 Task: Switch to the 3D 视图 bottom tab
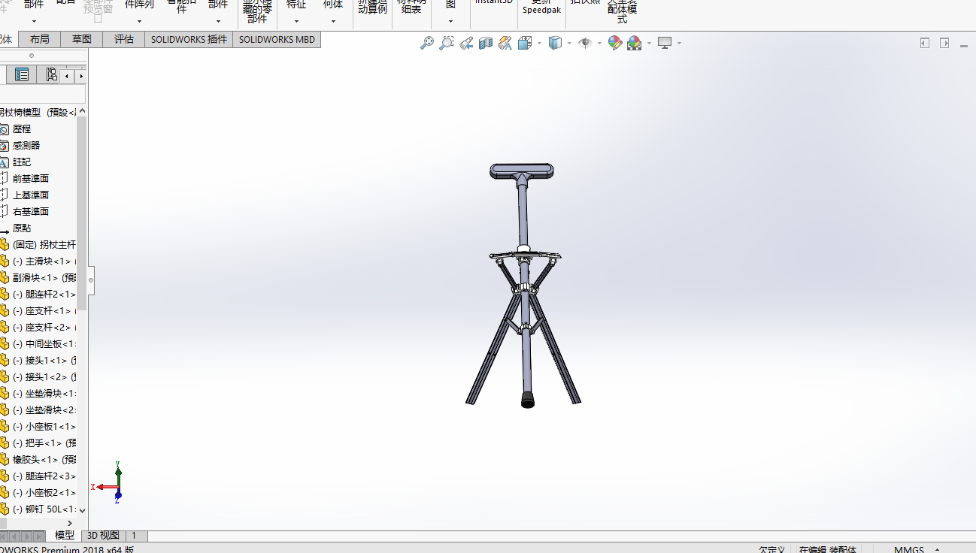pyautogui.click(x=103, y=536)
